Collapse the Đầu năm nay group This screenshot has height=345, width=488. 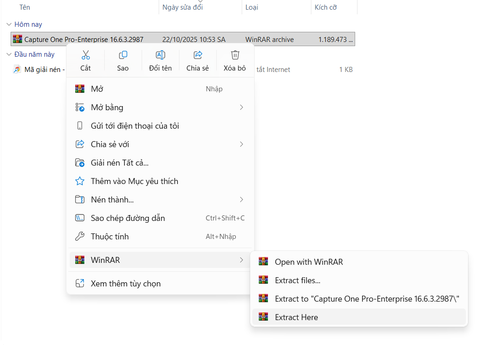tap(9, 54)
